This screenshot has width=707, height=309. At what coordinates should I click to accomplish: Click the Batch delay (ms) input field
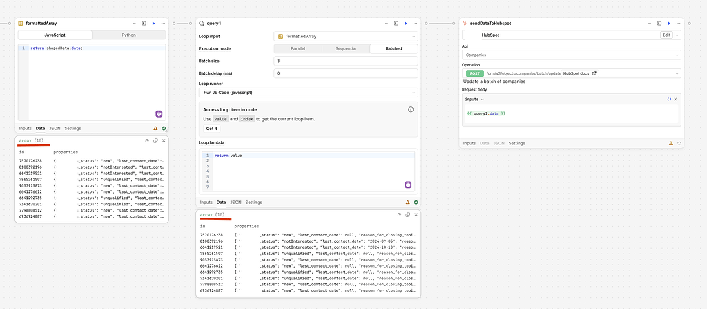click(x=346, y=73)
